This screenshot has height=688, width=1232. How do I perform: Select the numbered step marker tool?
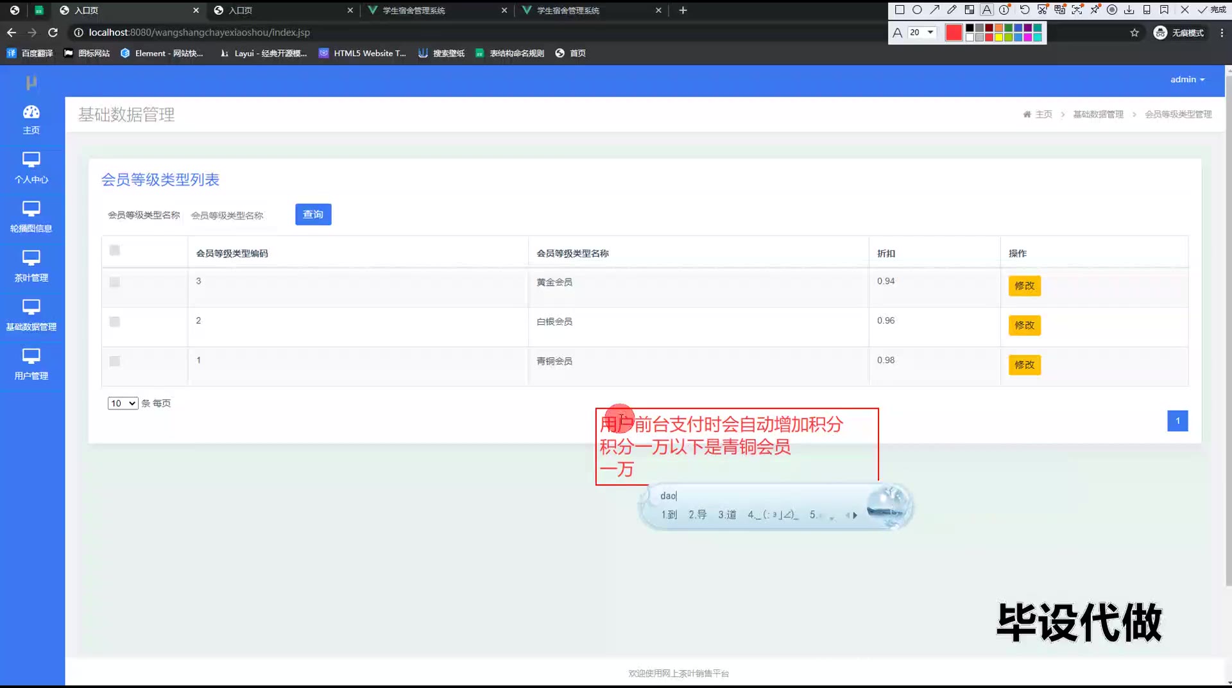[x=1004, y=10]
